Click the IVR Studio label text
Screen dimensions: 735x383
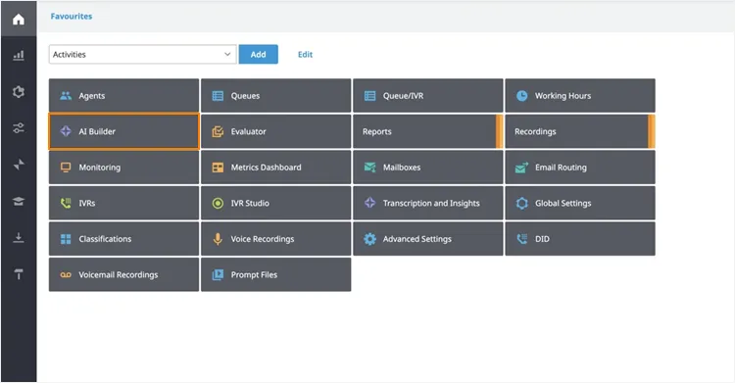point(250,203)
